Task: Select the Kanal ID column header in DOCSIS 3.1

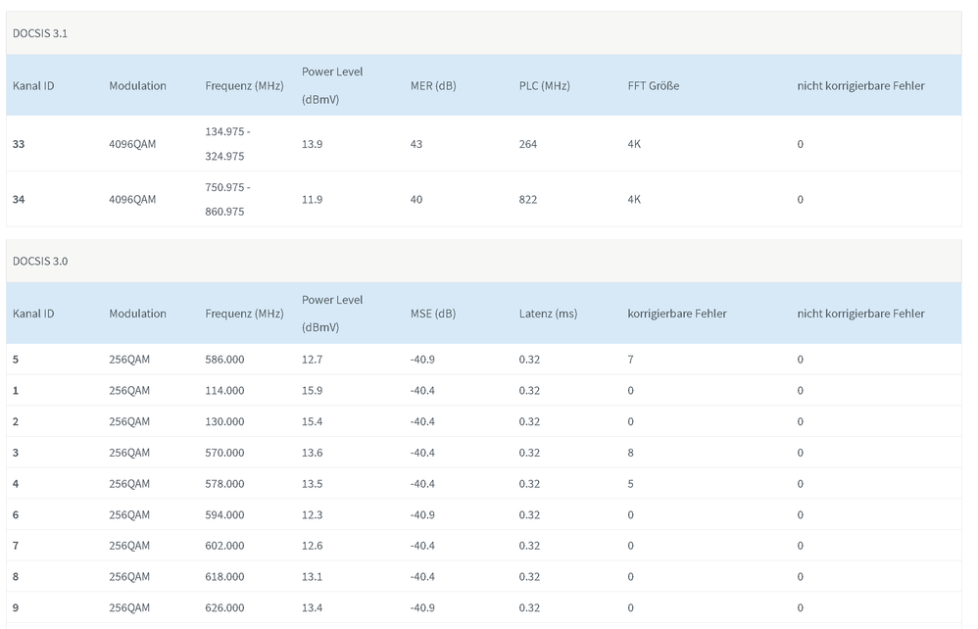Action: click(33, 86)
